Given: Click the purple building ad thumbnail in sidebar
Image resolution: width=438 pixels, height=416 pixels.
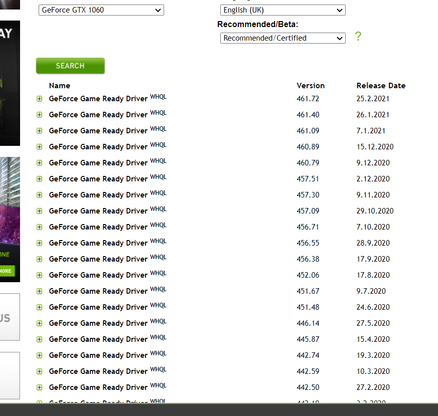Looking at the screenshot, I should coord(10,220).
